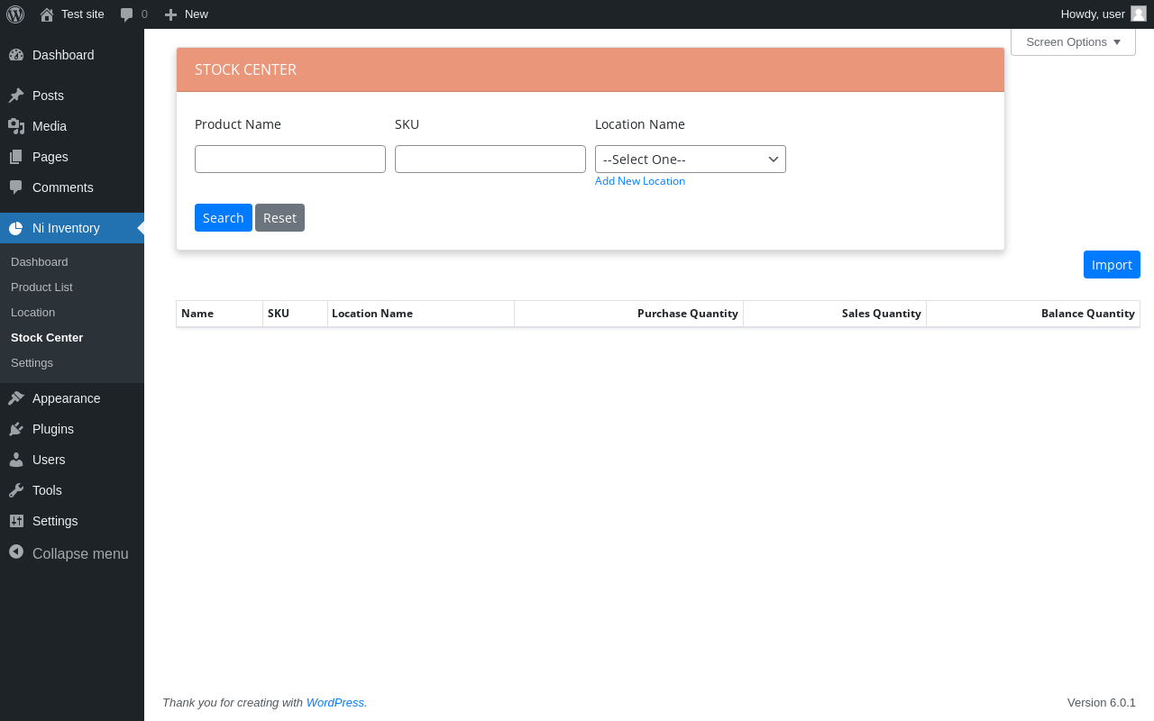The width and height of the screenshot is (1154, 721).
Task: Select Stock Center submenu item
Action: coord(47,337)
